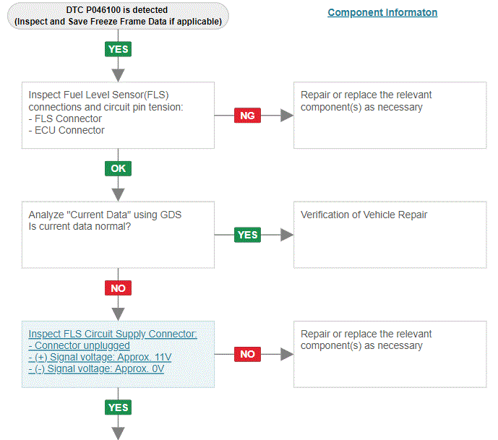Click the Connector unplugged link line

pyautogui.click(x=79, y=345)
